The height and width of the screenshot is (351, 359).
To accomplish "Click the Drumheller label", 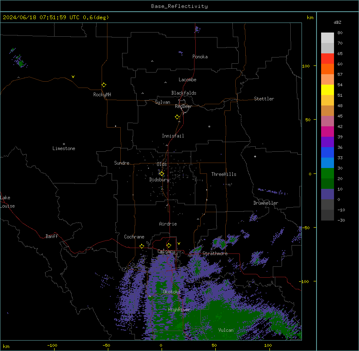I will point(266,203).
